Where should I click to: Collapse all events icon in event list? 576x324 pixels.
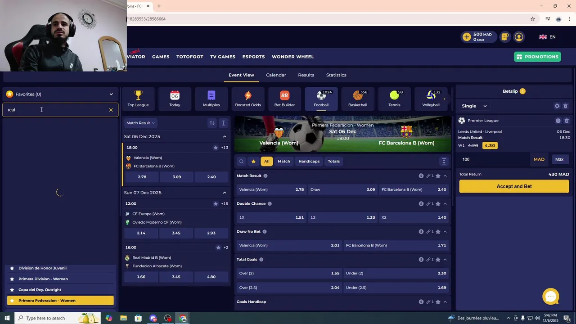223,123
